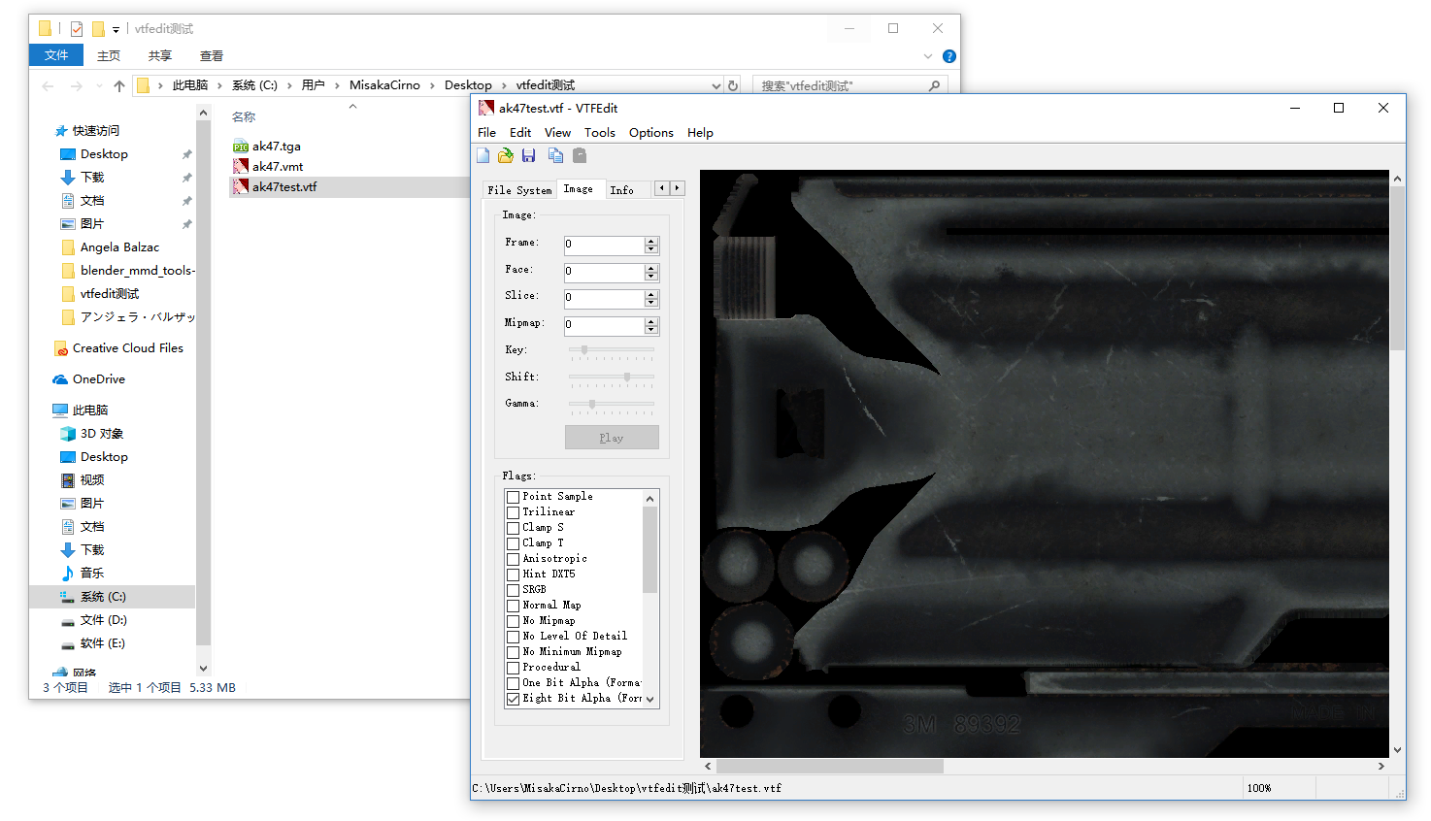Click the Flags list scroll-down arrow
Screen dimensions: 1431x821
tap(650, 699)
